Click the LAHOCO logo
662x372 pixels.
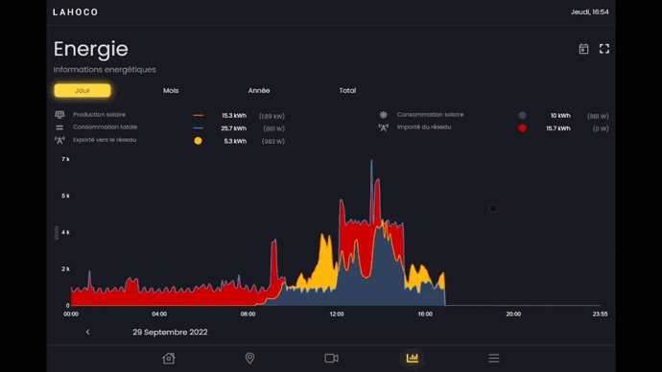pos(76,12)
